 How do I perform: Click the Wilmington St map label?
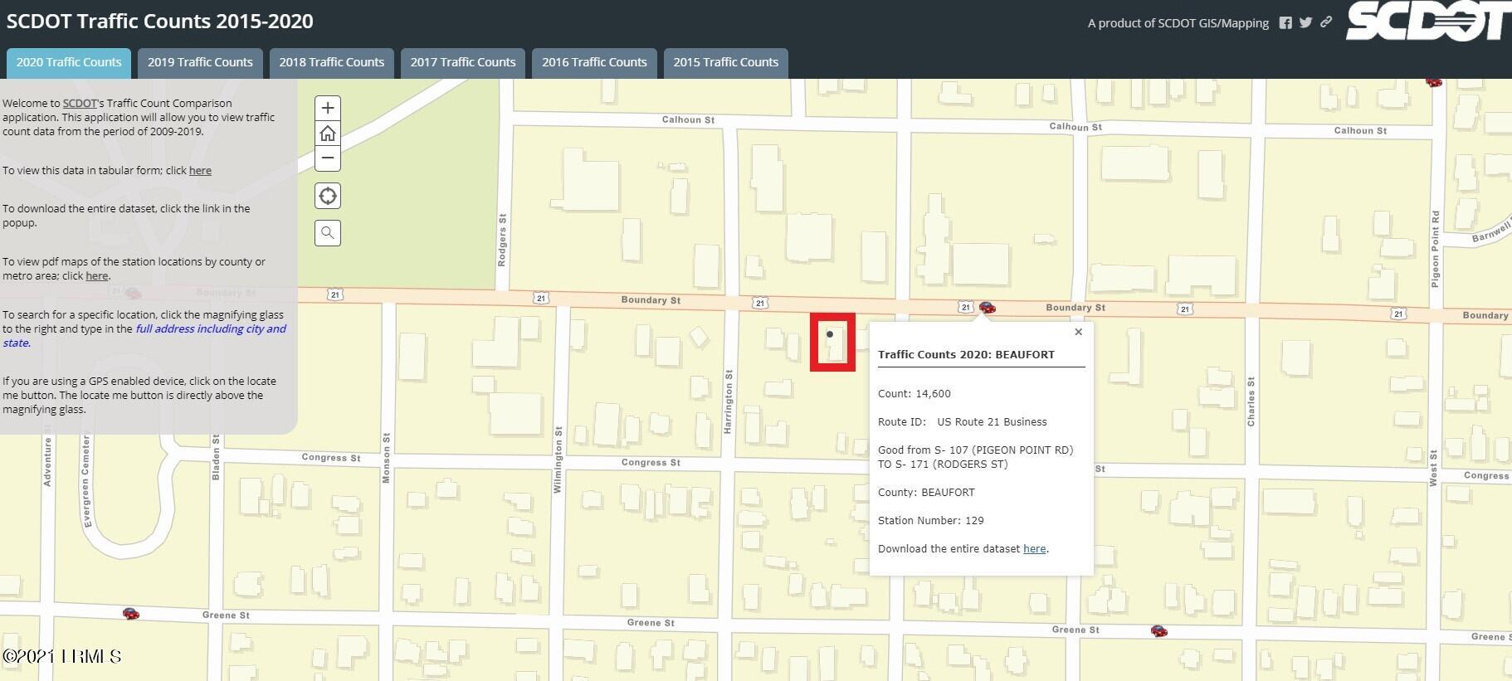558,460
